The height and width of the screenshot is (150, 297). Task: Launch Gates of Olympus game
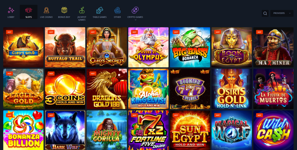pyautogui.click(x=148, y=47)
